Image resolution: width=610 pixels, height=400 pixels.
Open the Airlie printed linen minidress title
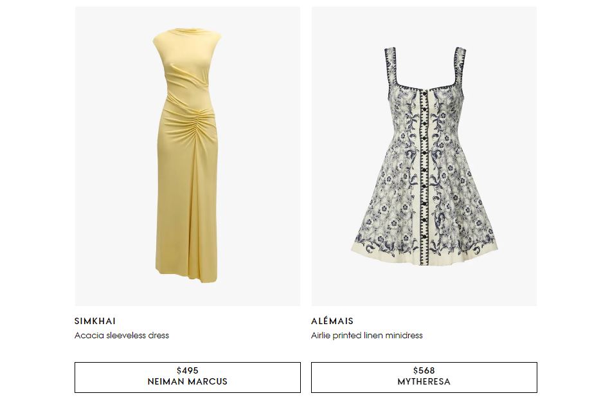tap(366, 336)
